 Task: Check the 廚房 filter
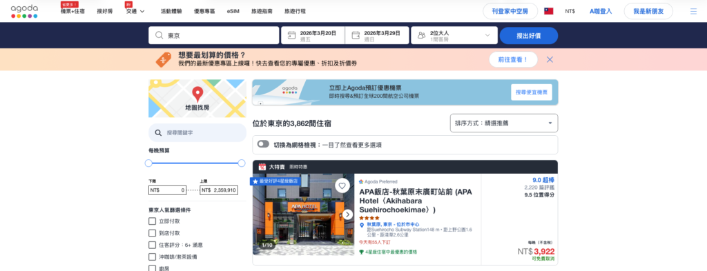(152, 268)
